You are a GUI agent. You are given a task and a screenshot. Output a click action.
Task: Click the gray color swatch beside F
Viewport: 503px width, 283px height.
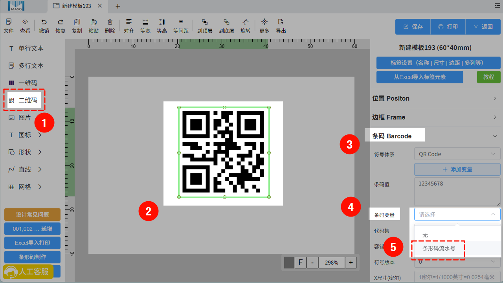(x=289, y=262)
